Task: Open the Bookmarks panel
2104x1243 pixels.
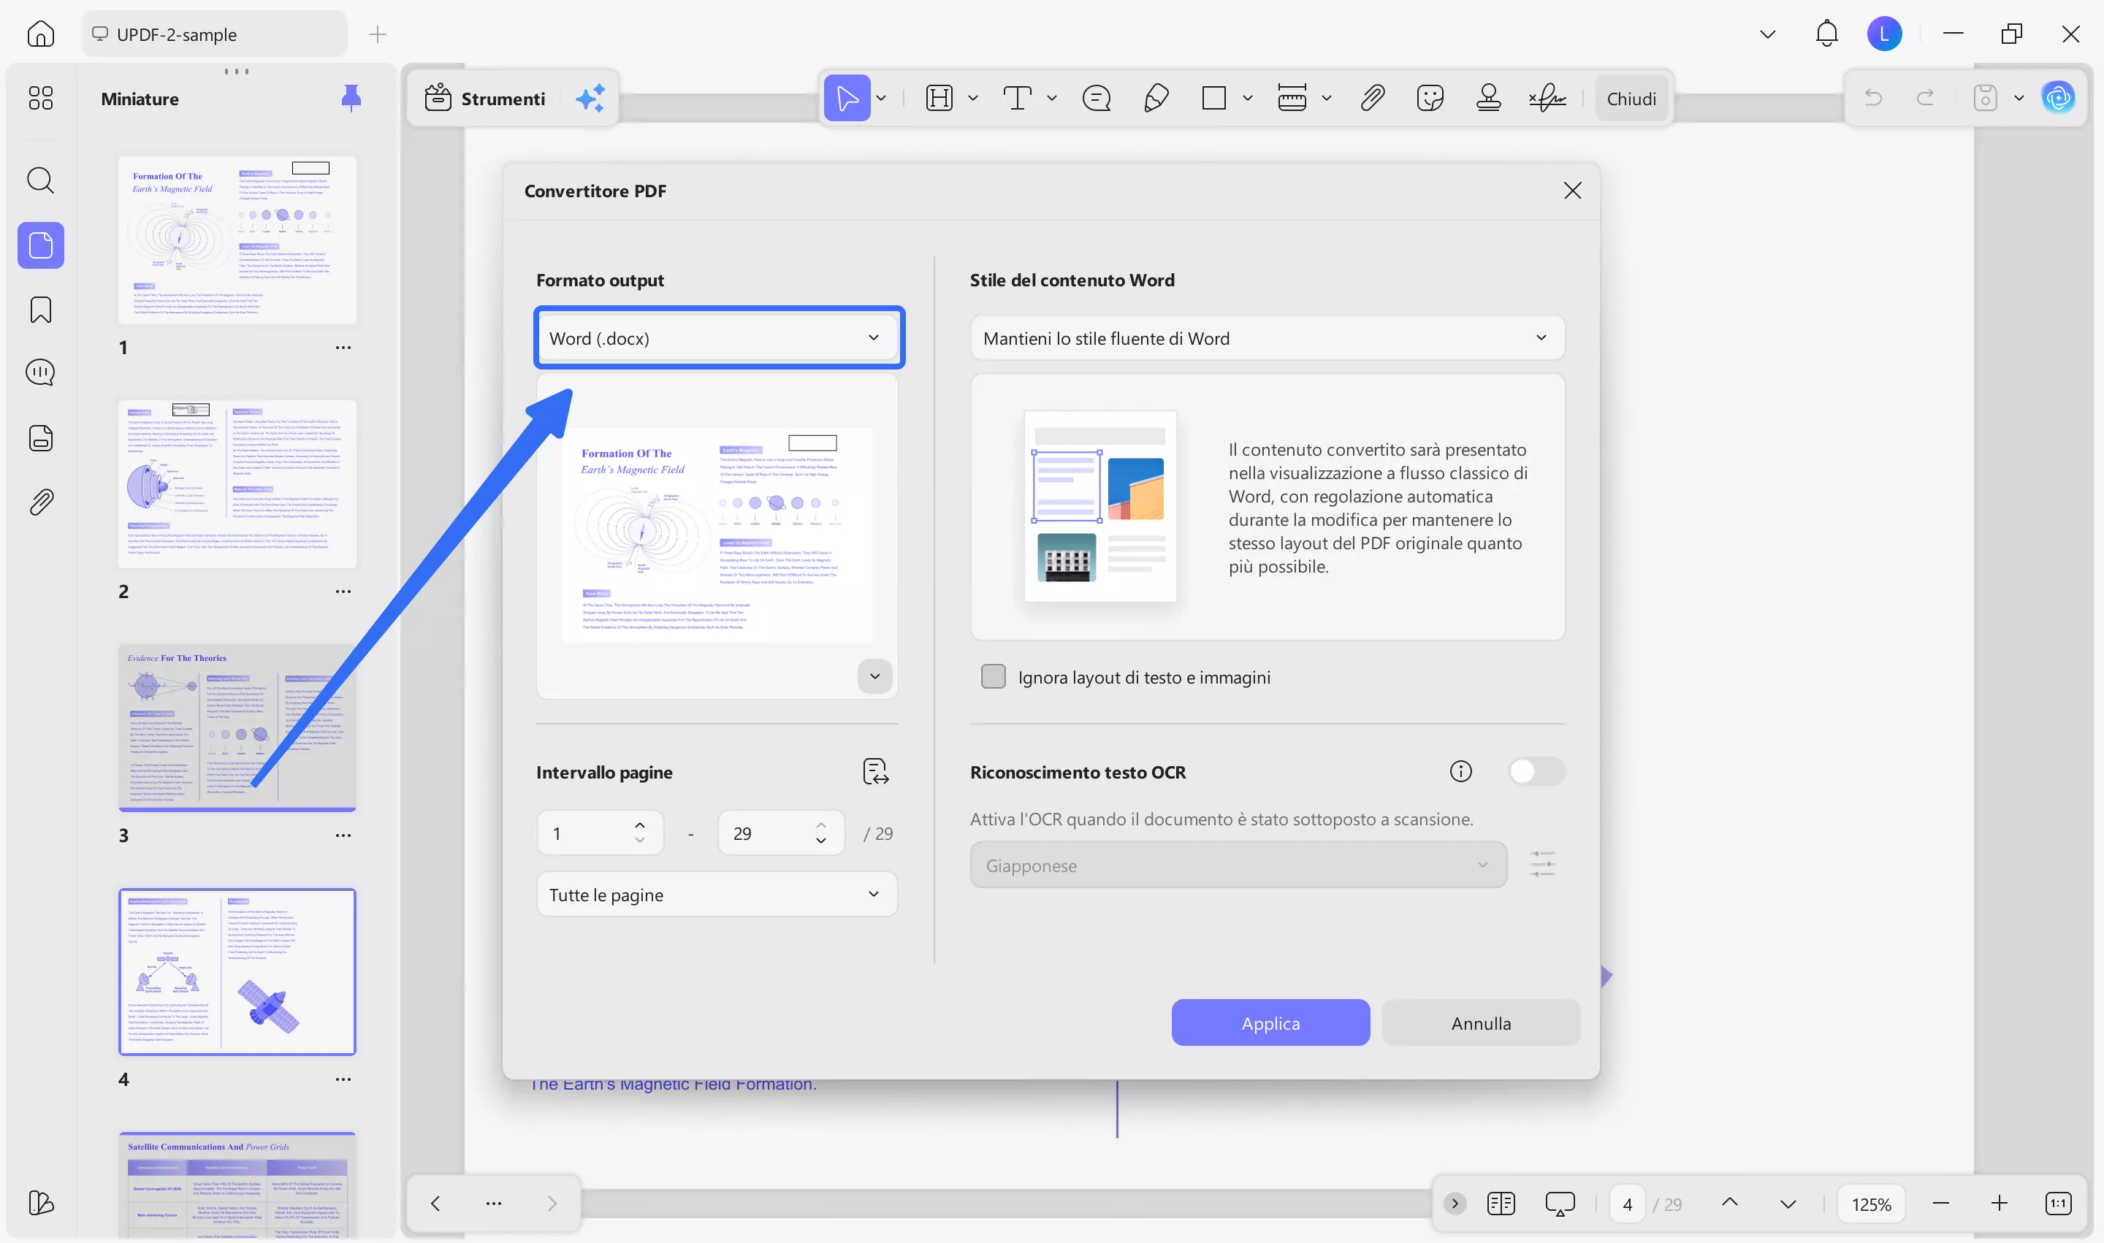Action: (39, 309)
